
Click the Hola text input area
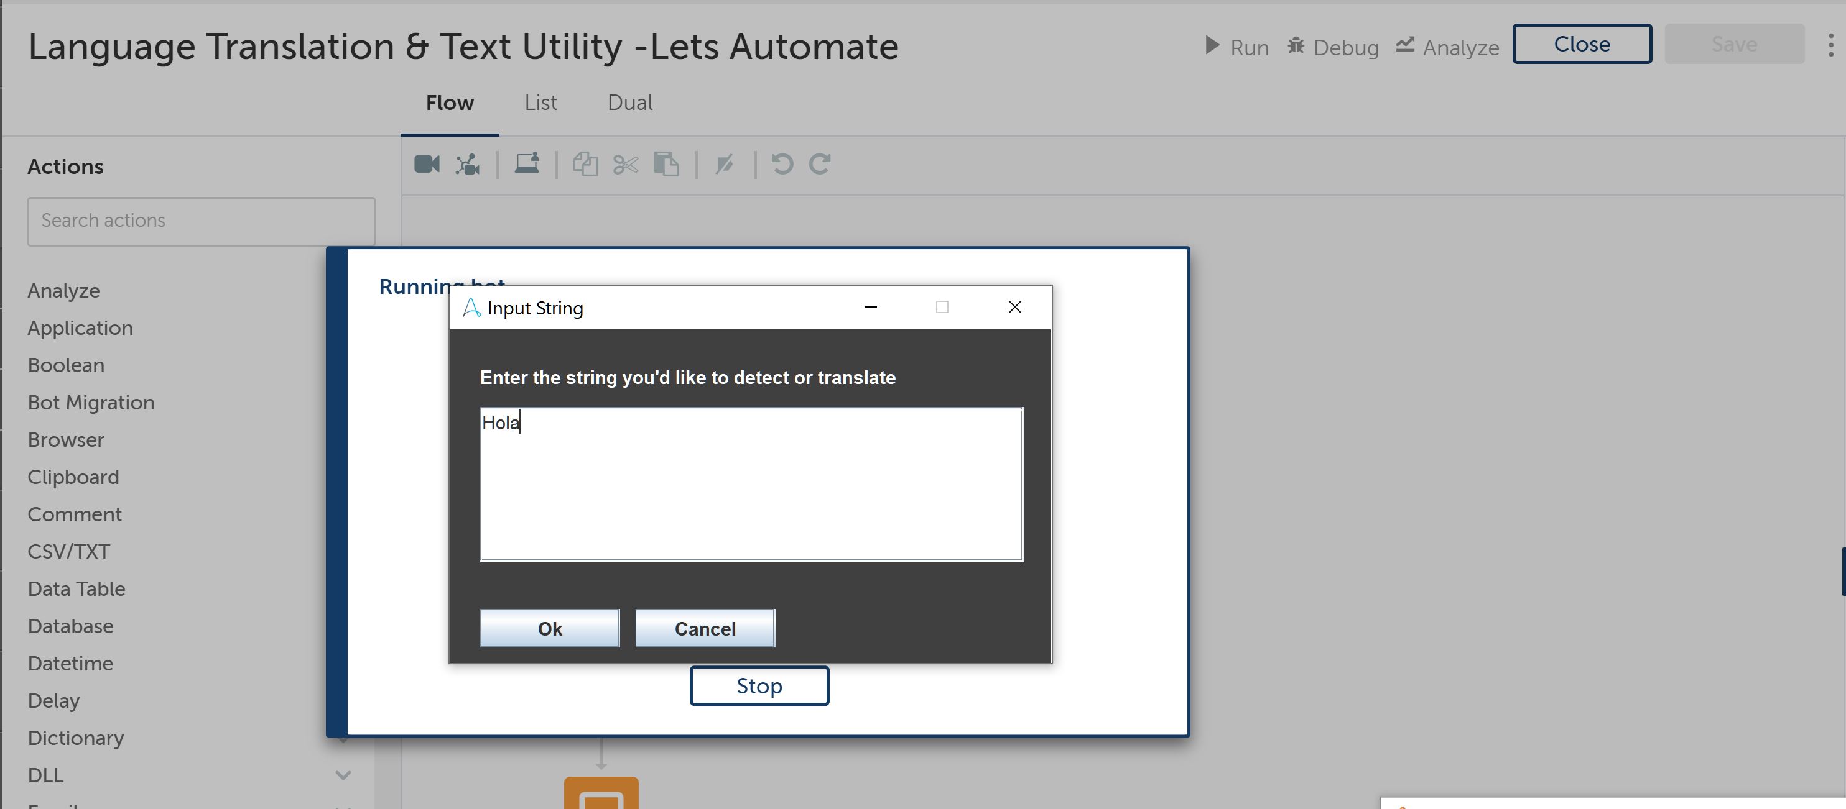(x=751, y=484)
